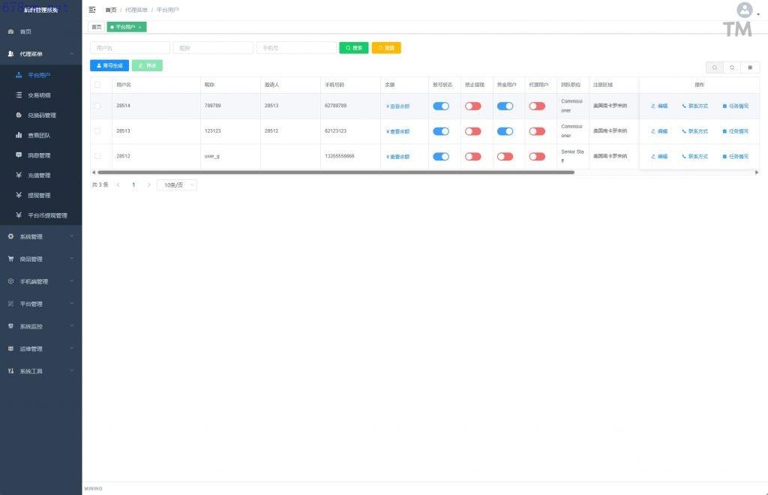Open the user avatar menu
Viewport: 768px width, 495px height.
tap(744, 10)
